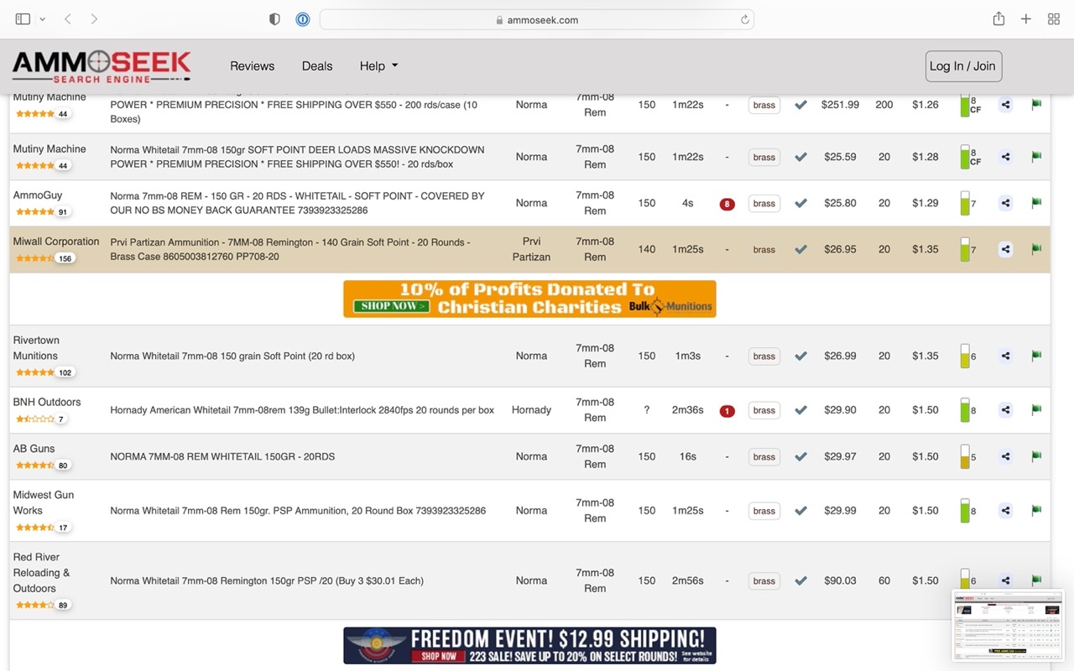Open the Deals menu item

317,66
